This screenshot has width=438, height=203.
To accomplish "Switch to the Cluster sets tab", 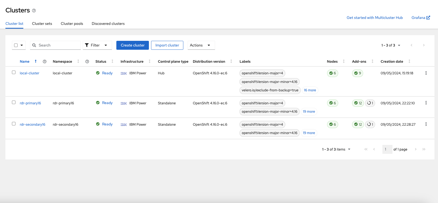I will point(42,24).
